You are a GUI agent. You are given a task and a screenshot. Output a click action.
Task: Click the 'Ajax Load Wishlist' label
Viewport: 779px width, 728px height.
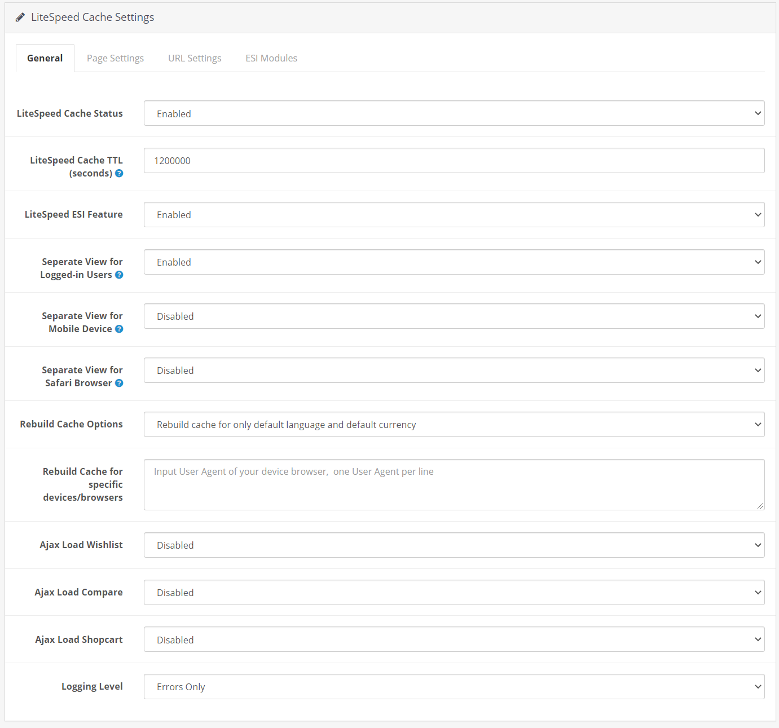click(81, 545)
